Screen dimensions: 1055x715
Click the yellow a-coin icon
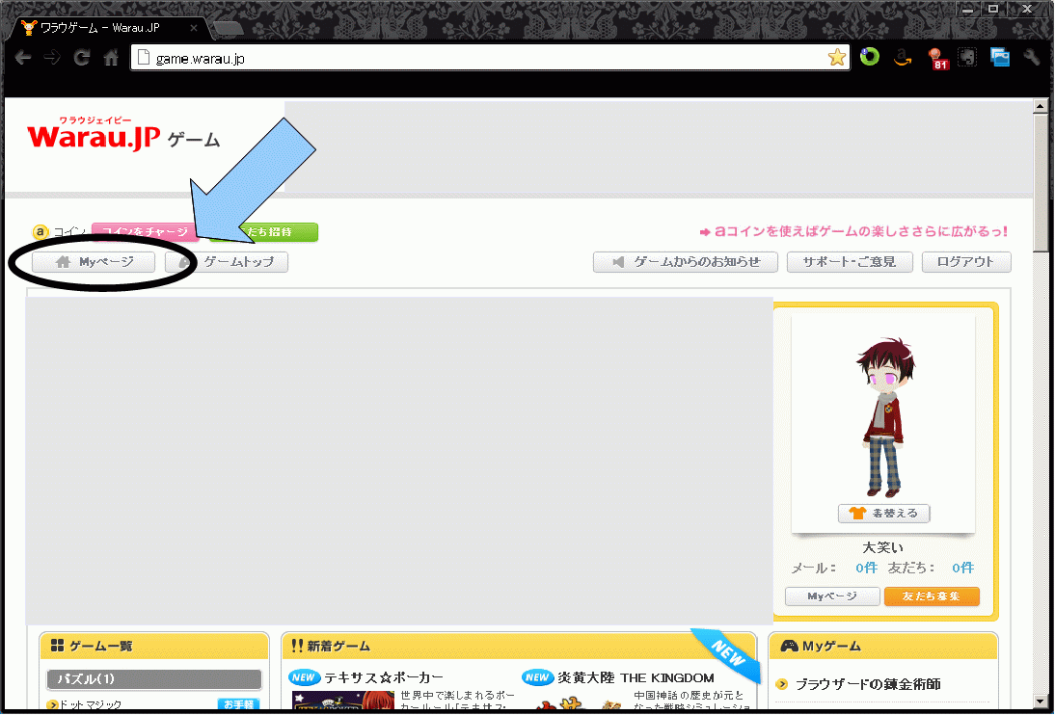41,233
